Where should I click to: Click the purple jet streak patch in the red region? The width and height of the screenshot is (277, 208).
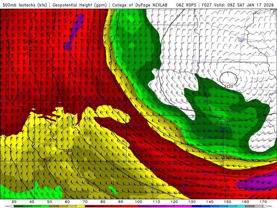[x=74, y=32]
